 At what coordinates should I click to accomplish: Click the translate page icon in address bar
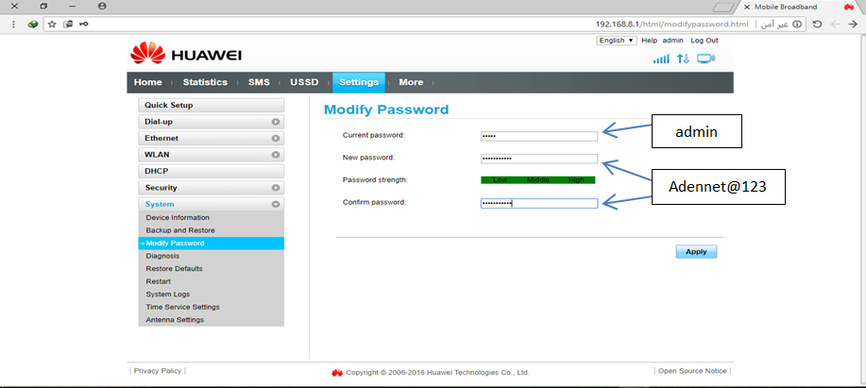coord(68,25)
